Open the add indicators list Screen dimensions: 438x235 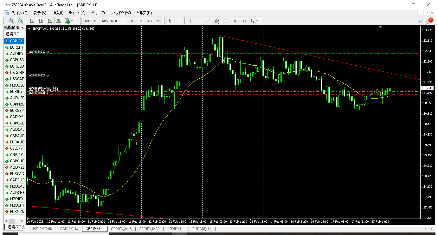[67, 21]
